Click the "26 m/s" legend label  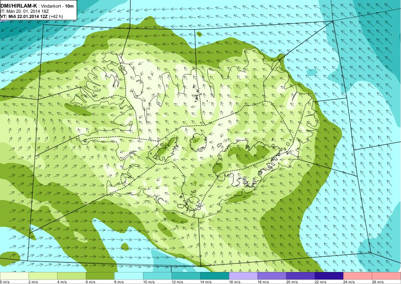pos(378,282)
